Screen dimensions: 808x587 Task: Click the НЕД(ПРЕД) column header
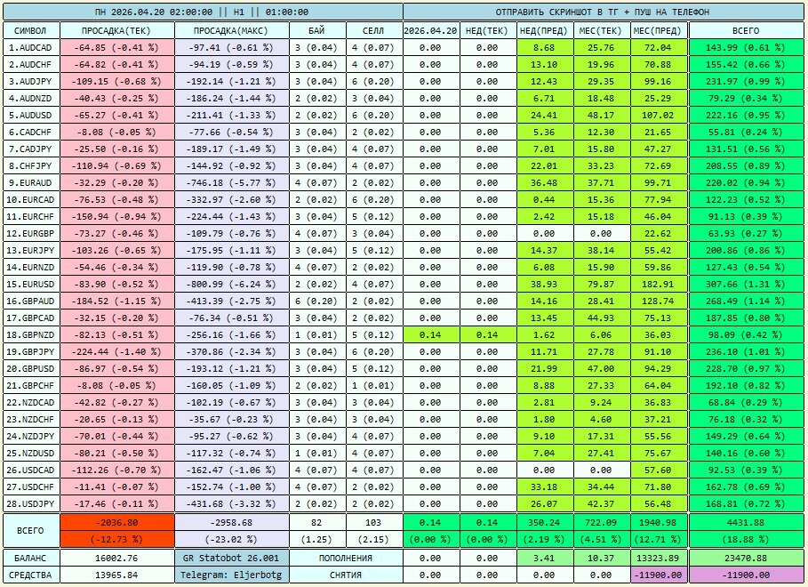(544, 30)
